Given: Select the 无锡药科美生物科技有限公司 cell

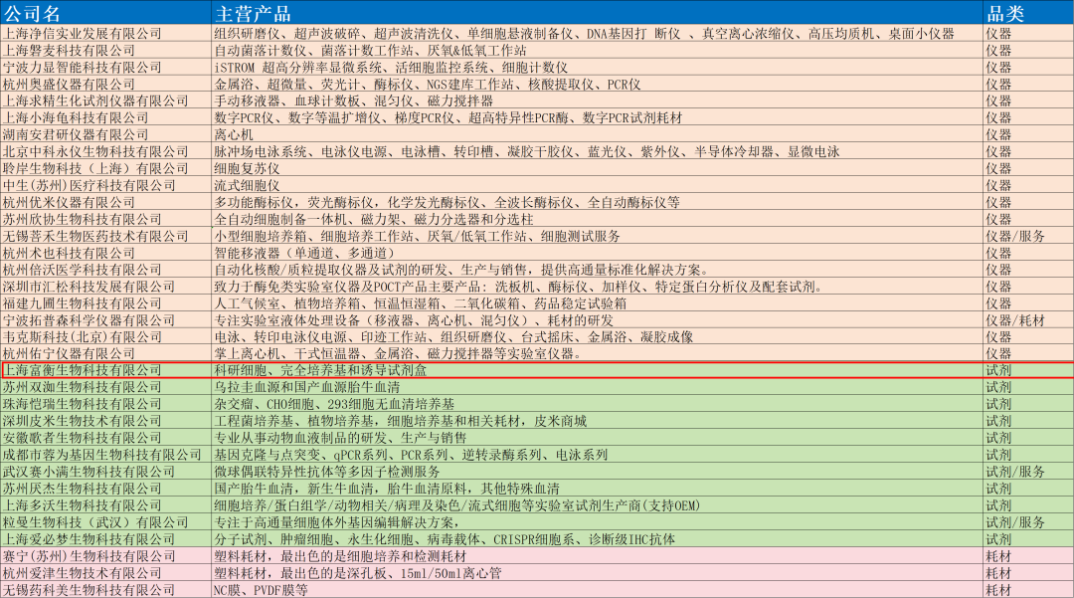Looking at the screenshot, I should [x=105, y=590].
